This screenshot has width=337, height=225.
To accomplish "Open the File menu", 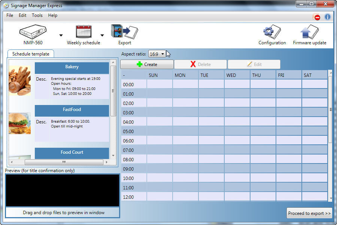I will pos(9,15).
